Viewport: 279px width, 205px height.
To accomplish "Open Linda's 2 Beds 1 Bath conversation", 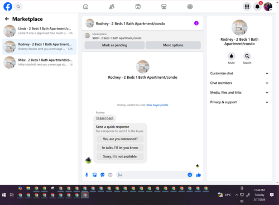I will (x=39, y=31).
